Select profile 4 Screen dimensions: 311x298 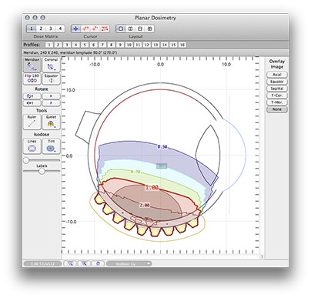click(75, 45)
